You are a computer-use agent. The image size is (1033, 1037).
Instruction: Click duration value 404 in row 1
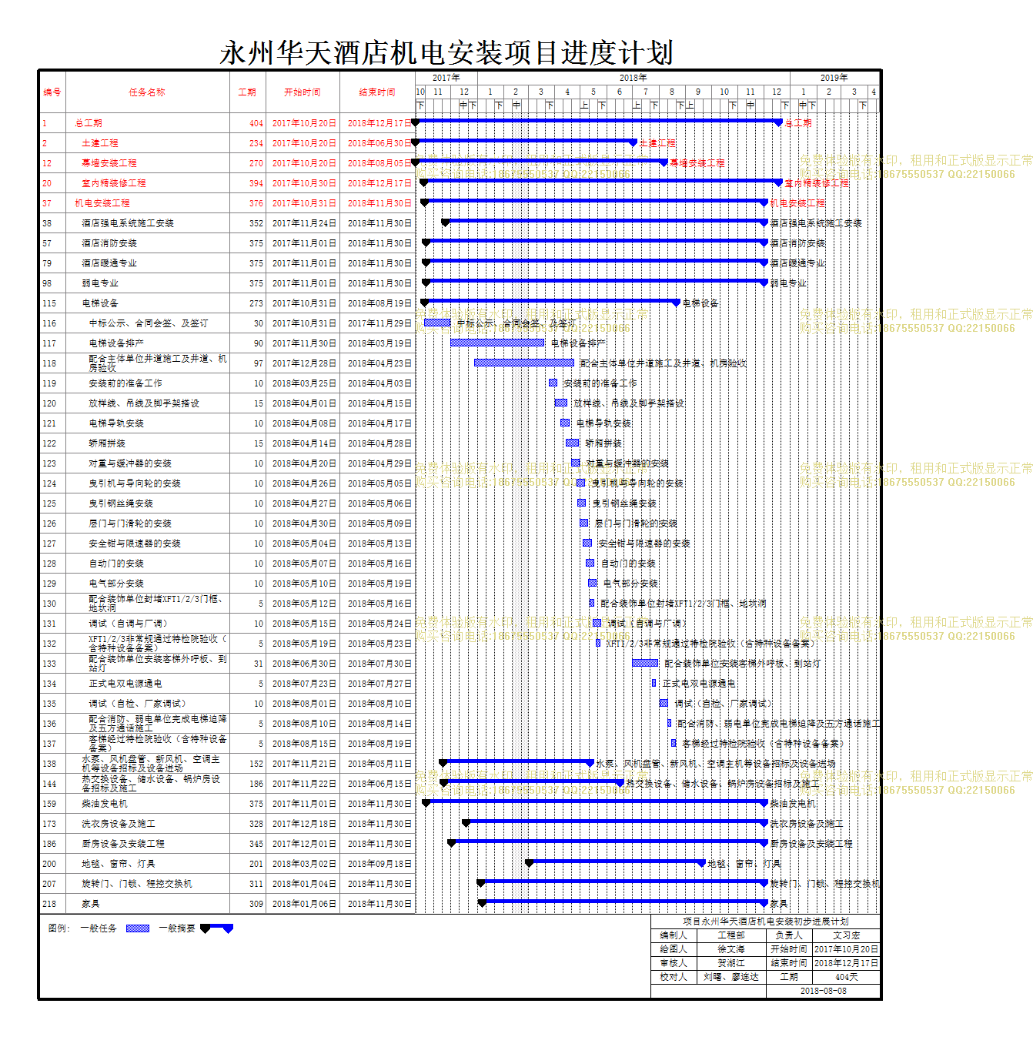(x=256, y=123)
